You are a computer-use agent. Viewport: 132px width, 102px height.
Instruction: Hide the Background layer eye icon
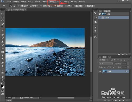coord(100,71)
